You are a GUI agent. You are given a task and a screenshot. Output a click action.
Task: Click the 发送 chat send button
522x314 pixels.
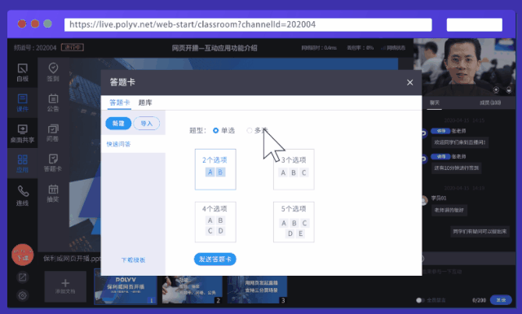click(x=501, y=300)
